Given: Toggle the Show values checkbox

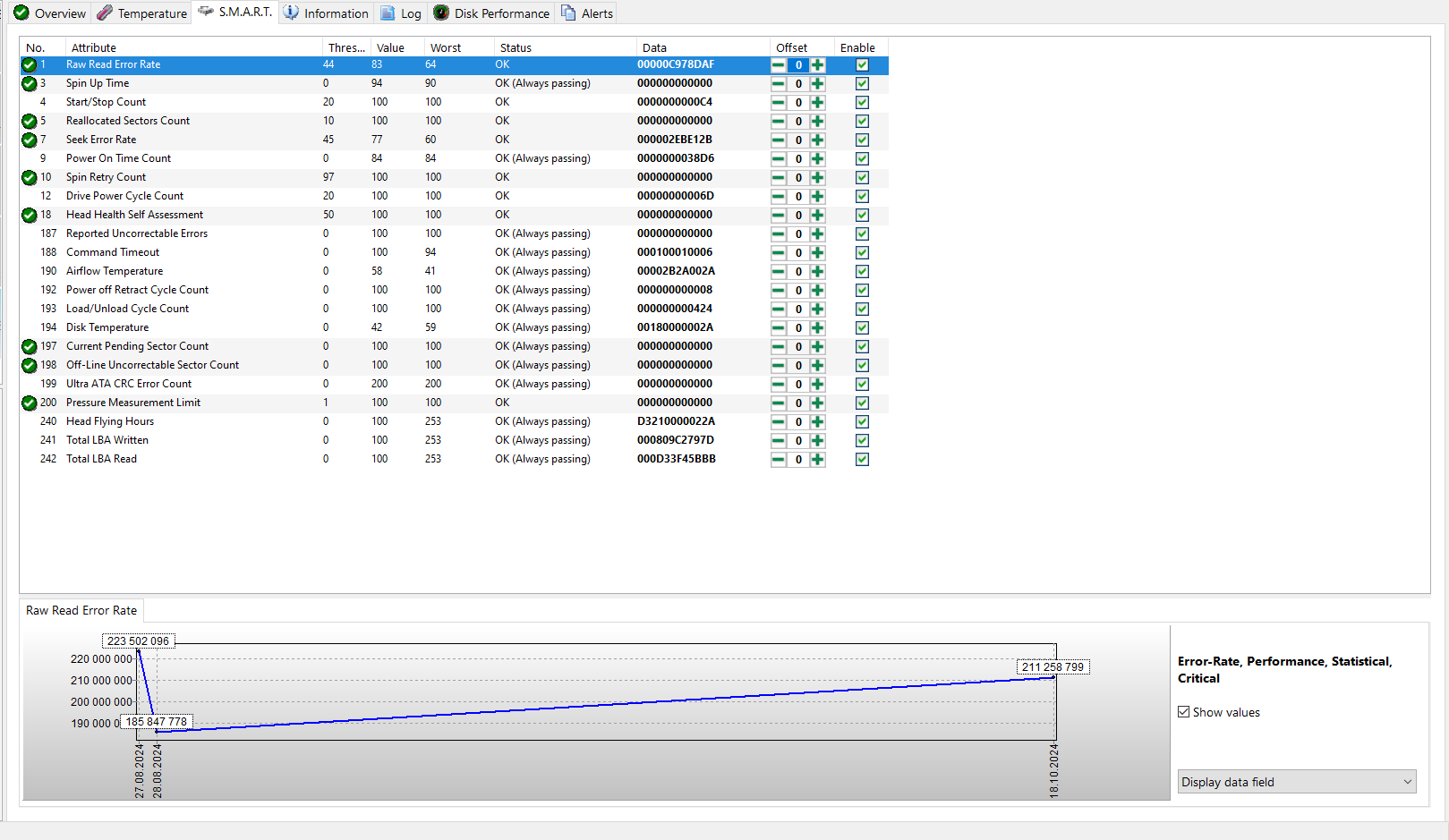Looking at the screenshot, I should [x=1184, y=712].
